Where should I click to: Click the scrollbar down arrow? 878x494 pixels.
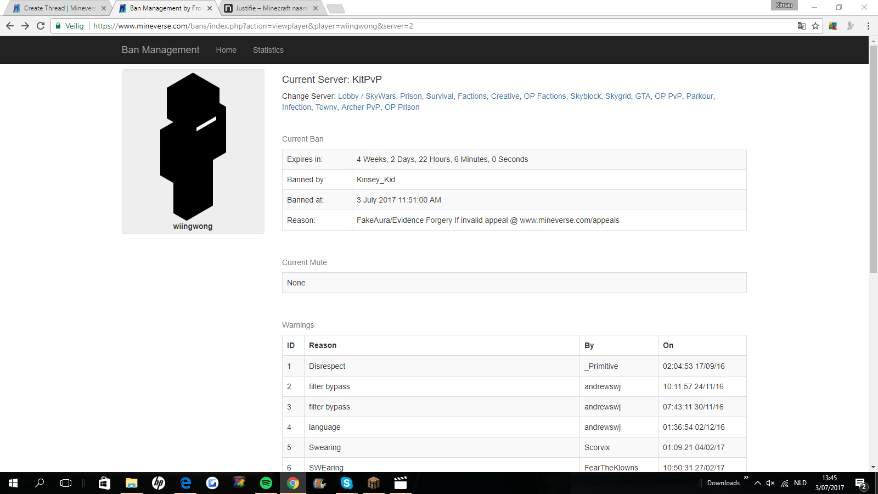(874, 468)
